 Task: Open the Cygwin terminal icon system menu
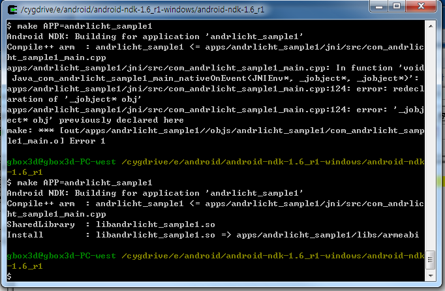coord(12,10)
